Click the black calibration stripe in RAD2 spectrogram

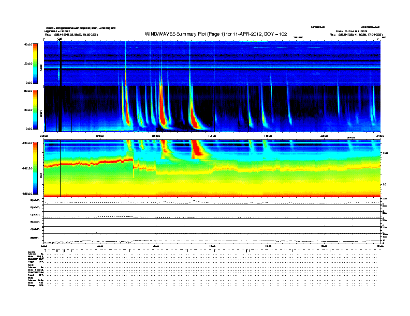click(61, 64)
